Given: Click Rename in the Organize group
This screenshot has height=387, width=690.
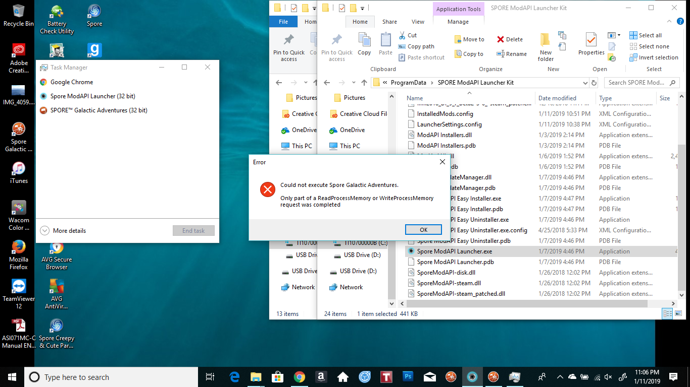Looking at the screenshot, I should (x=511, y=54).
